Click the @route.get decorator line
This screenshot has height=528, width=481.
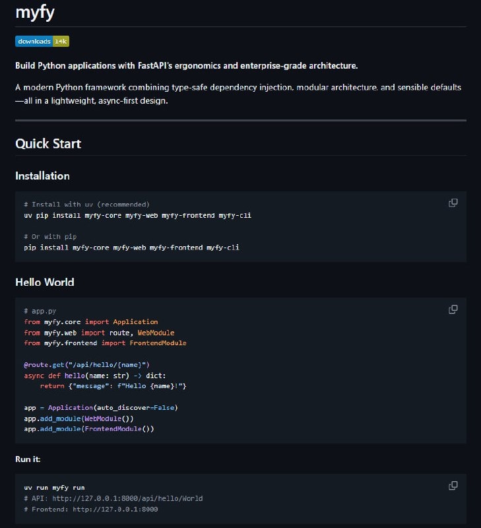pyautogui.click(x=88, y=365)
